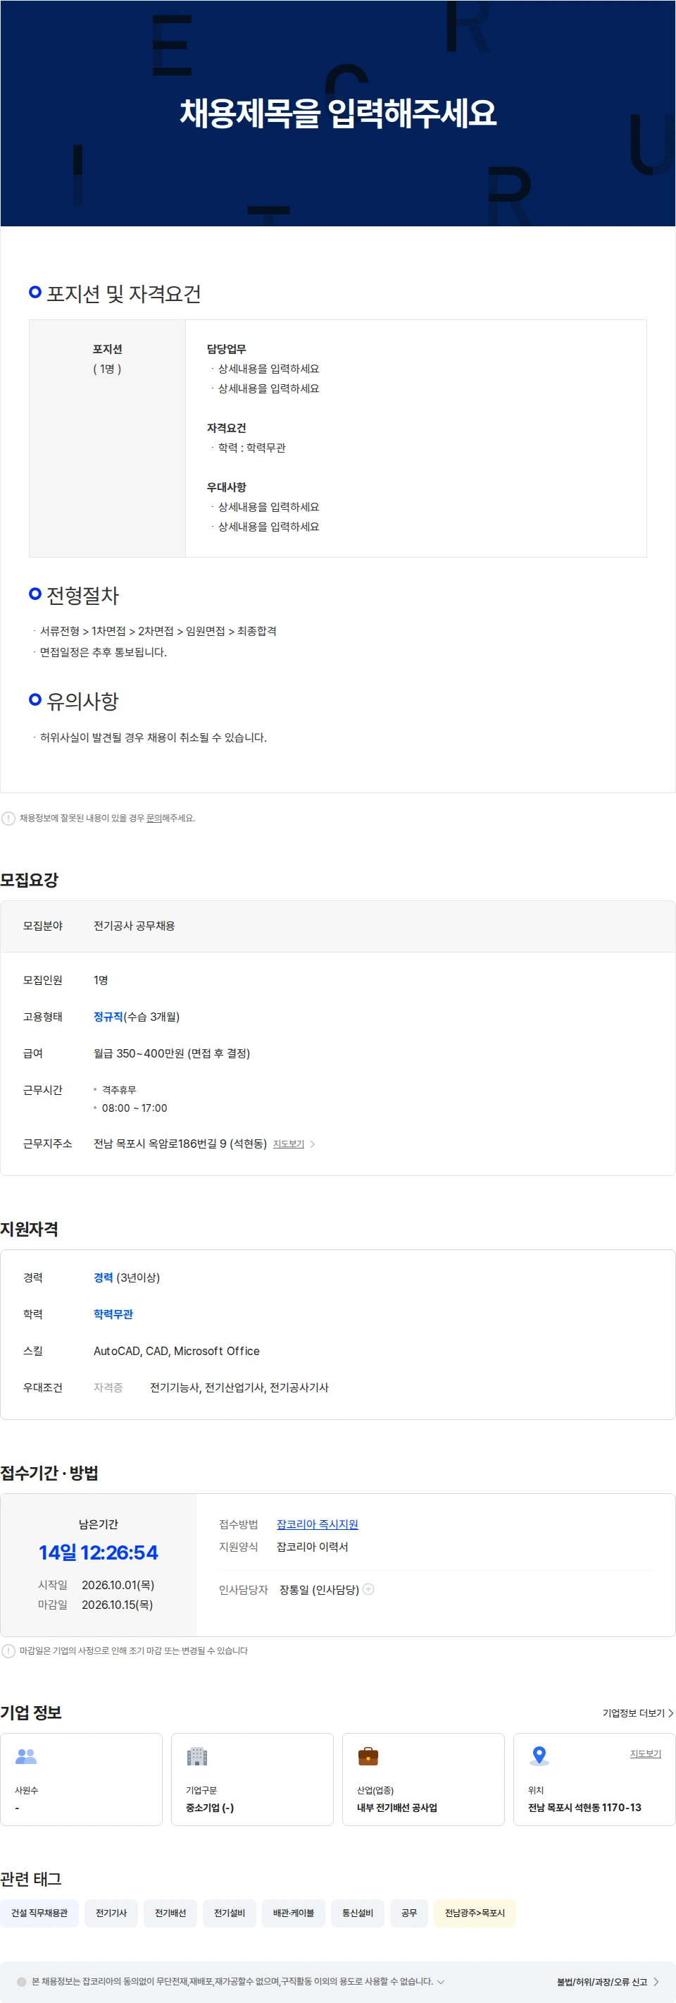Click the 문의 link under job details
The image size is (676, 2003).
point(154,818)
